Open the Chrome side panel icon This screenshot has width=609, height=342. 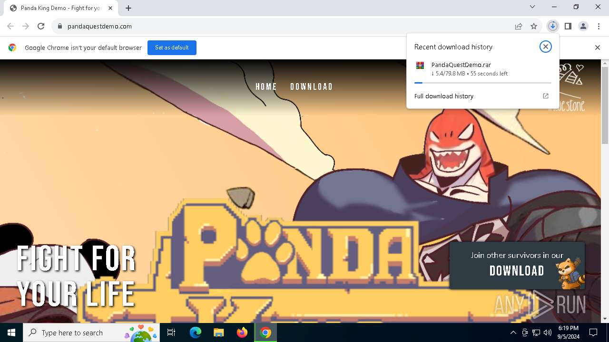(x=568, y=26)
